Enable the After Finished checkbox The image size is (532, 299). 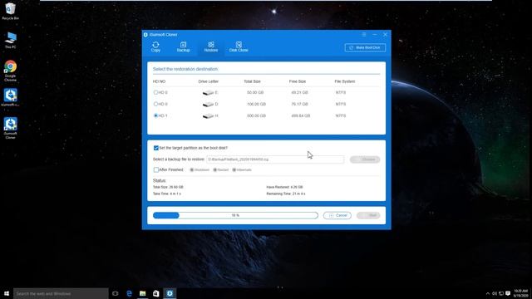coord(156,169)
